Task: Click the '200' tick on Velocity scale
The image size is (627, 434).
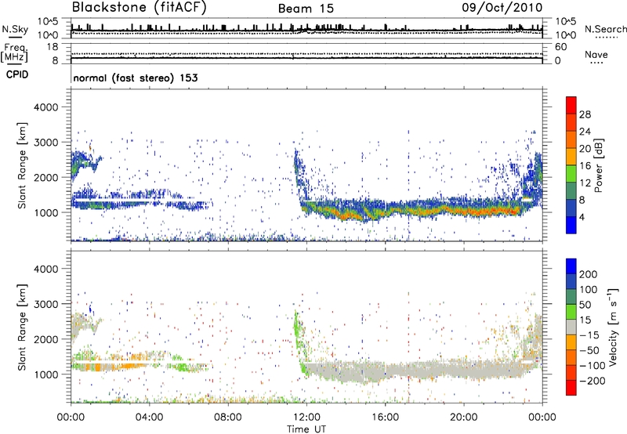Action: 588,274
